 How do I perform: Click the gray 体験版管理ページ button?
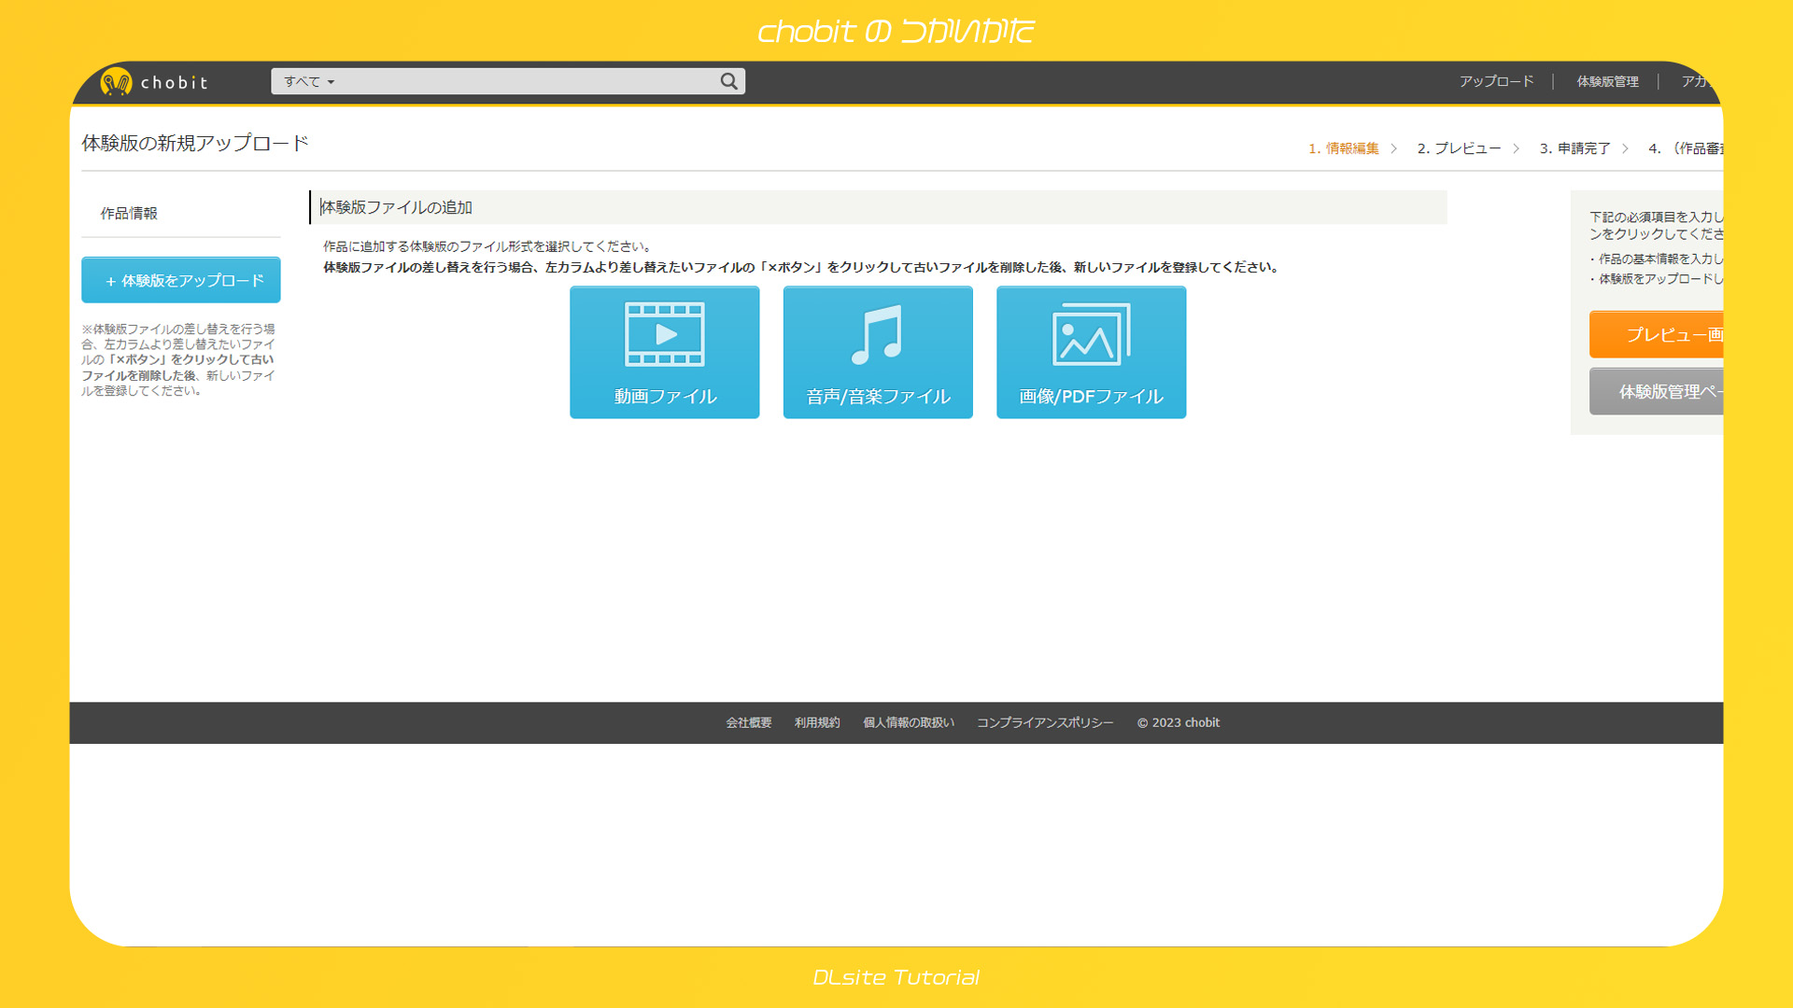click(x=1656, y=391)
